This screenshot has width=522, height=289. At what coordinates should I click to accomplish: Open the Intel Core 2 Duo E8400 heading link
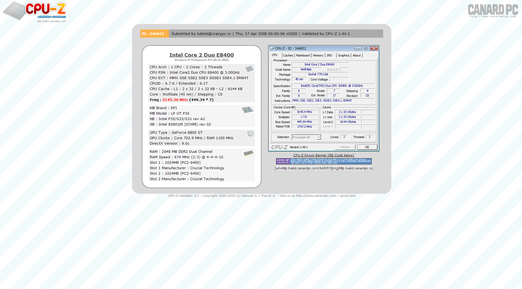[202, 55]
